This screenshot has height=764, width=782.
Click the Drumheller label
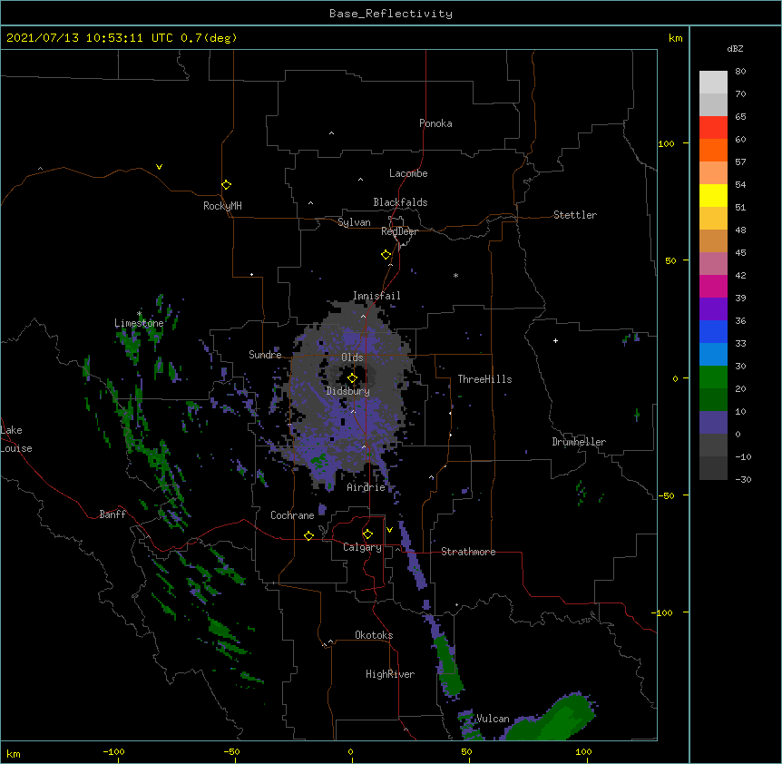coord(579,442)
